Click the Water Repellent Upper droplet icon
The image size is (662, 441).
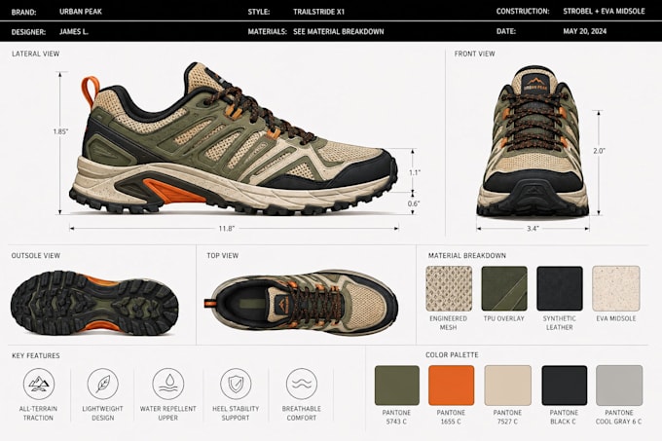(x=168, y=384)
